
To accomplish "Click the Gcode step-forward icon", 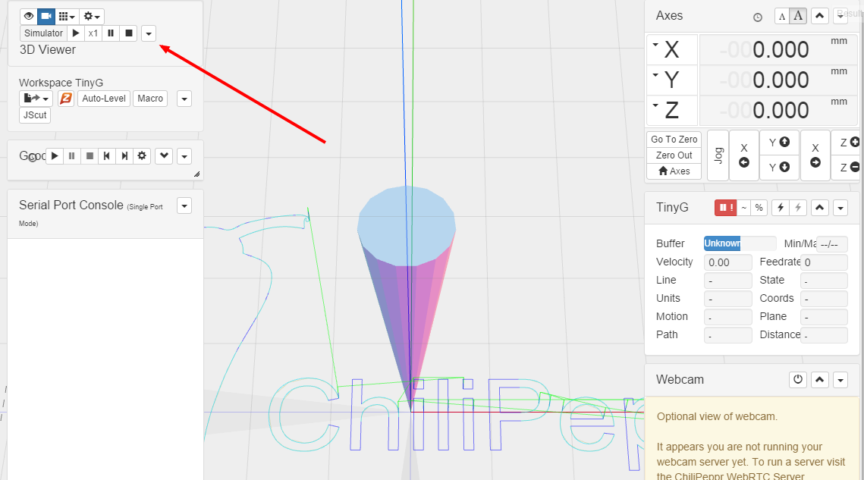I will (124, 156).
